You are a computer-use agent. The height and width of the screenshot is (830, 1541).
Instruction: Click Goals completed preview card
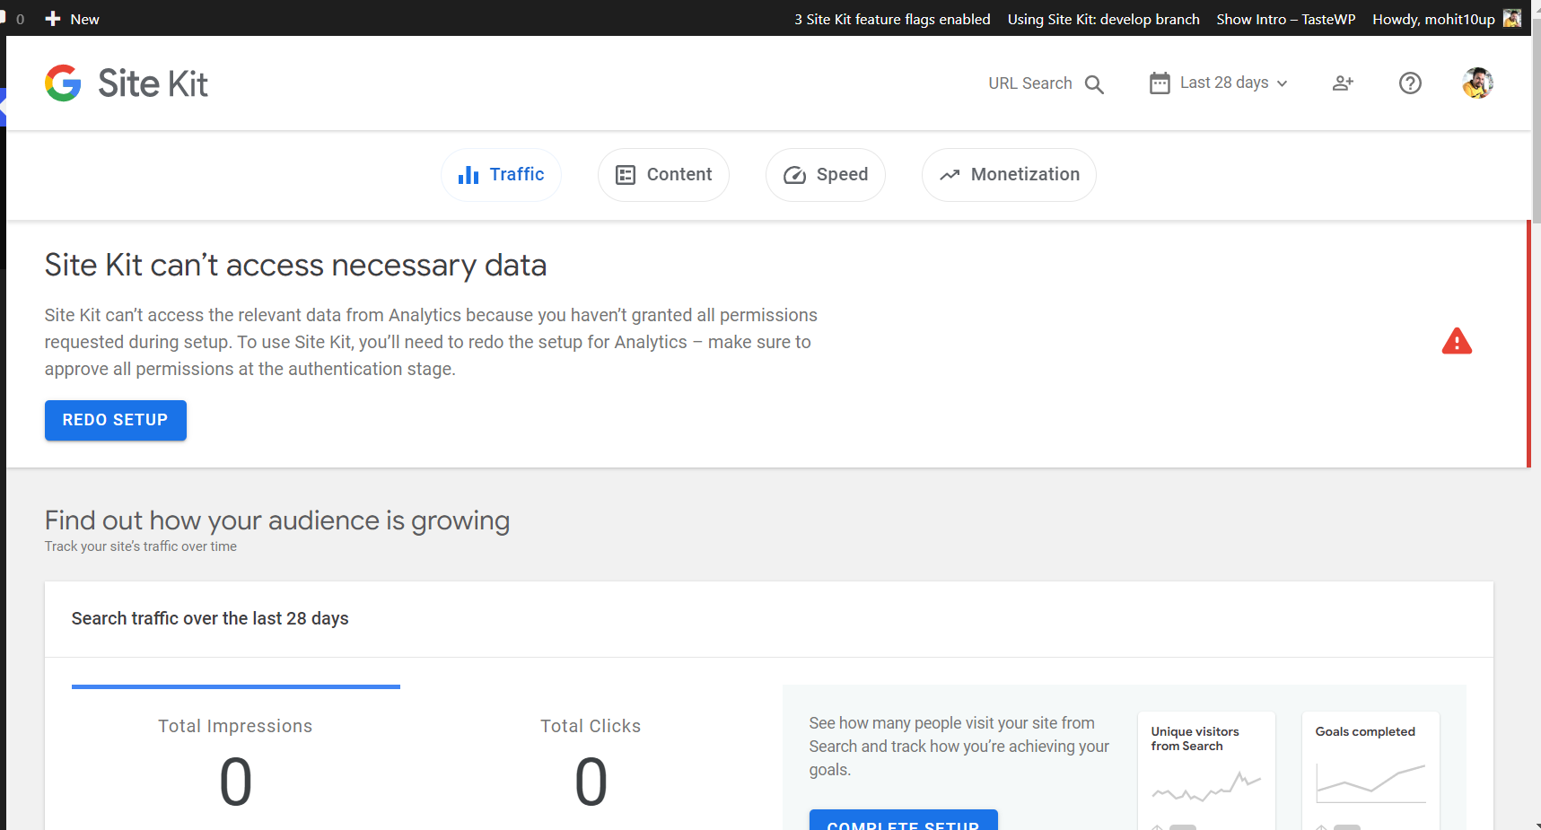1370,770
